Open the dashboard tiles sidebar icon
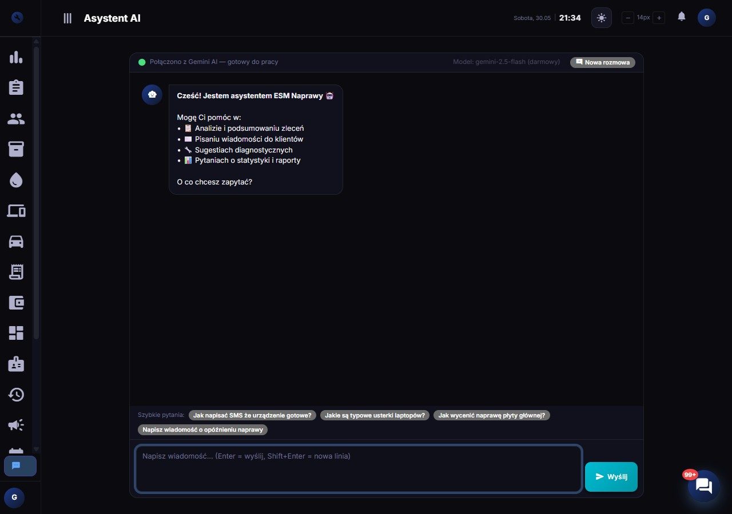 [16, 334]
